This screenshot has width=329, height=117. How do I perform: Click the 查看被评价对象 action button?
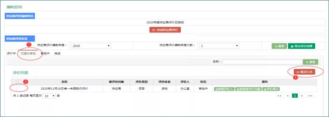click(x=248, y=89)
